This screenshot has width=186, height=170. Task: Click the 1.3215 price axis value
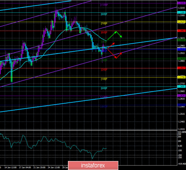(182, 8)
